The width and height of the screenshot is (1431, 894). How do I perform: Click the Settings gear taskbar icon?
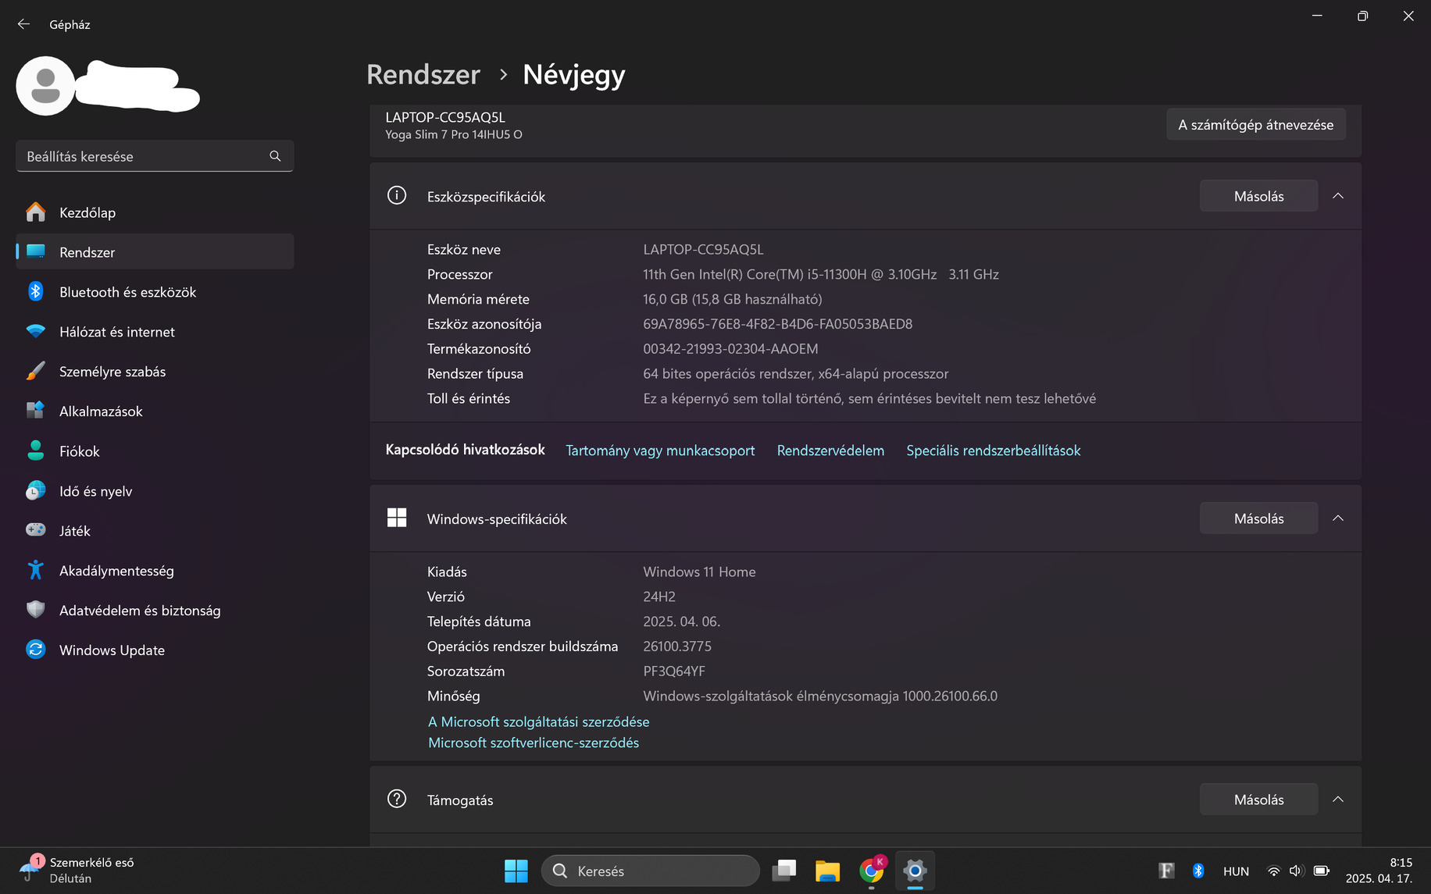[x=915, y=871]
